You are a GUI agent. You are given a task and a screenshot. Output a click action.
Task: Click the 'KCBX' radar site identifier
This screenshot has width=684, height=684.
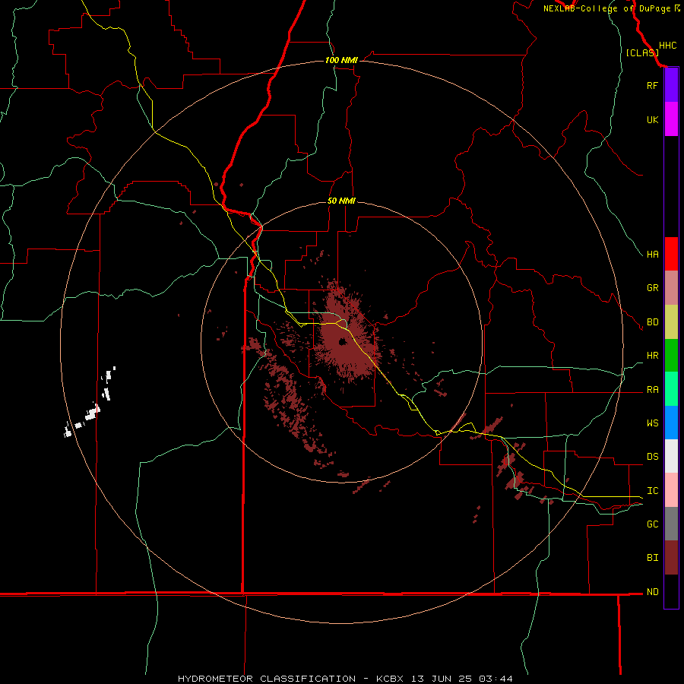390,679
